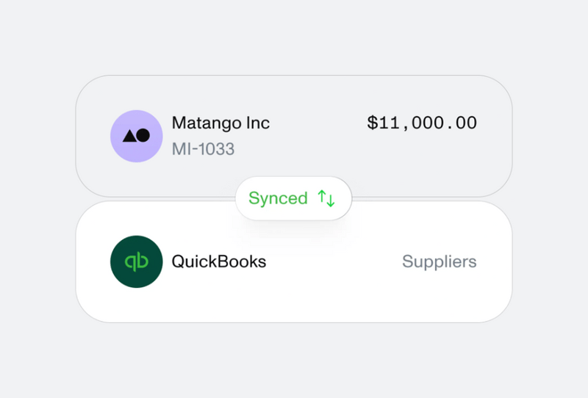The image size is (588, 398).
Task: Click the word Inc in the company name
Action: 257,123
